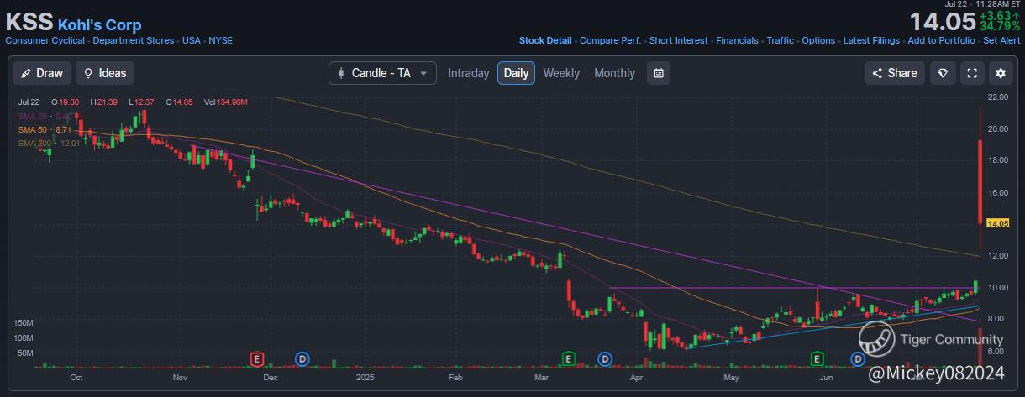Image resolution: width=1025 pixels, height=397 pixels.
Task: Expand the Candle - TA chart type dropdown
Action: pyautogui.click(x=382, y=73)
